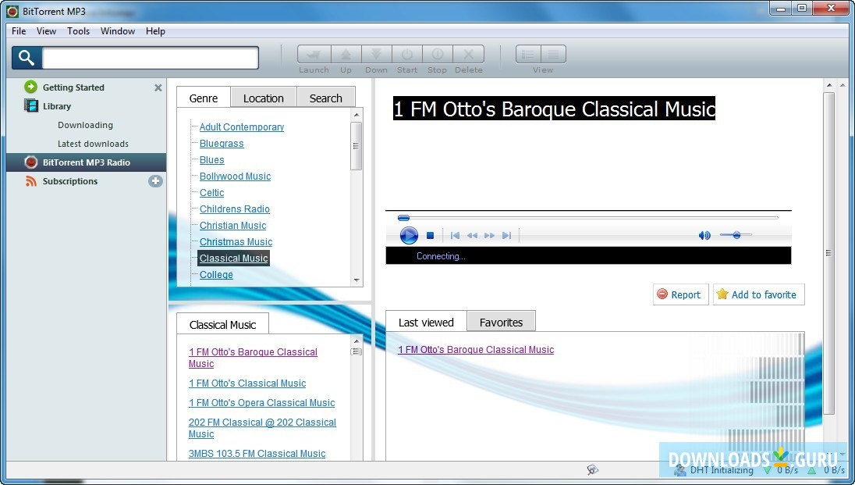
Task: Open the View menu
Action: coord(46,31)
